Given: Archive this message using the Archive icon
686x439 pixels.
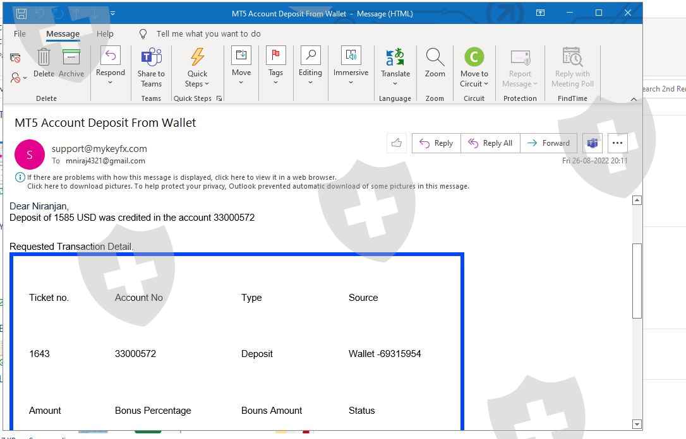Looking at the screenshot, I should (x=71, y=58).
